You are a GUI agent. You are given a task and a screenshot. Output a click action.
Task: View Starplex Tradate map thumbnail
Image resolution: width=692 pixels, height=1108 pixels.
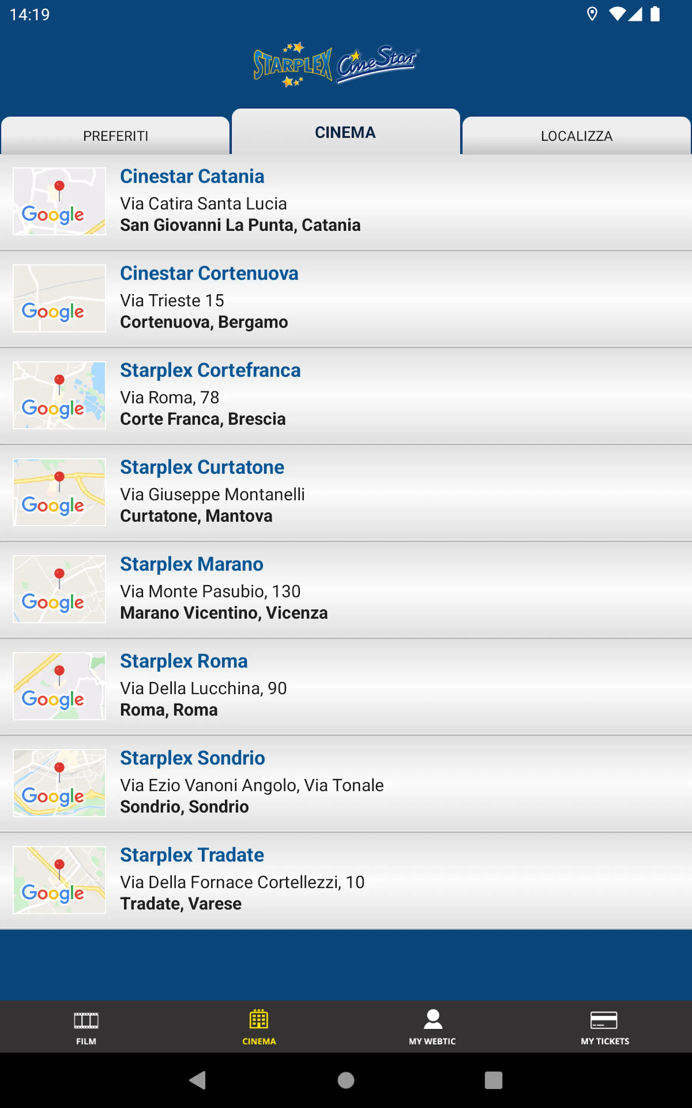point(60,880)
